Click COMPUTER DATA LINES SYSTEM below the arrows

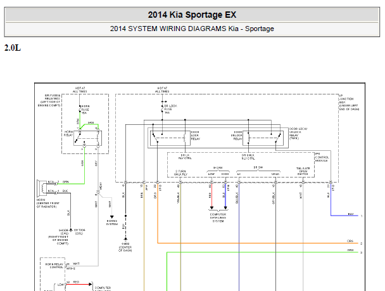pyautogui.click(x=218, y=217)
